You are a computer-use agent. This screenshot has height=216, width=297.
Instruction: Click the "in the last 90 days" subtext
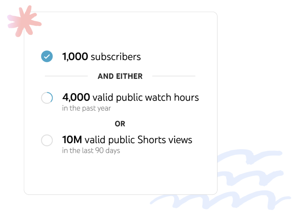click(x=91, y=151)
